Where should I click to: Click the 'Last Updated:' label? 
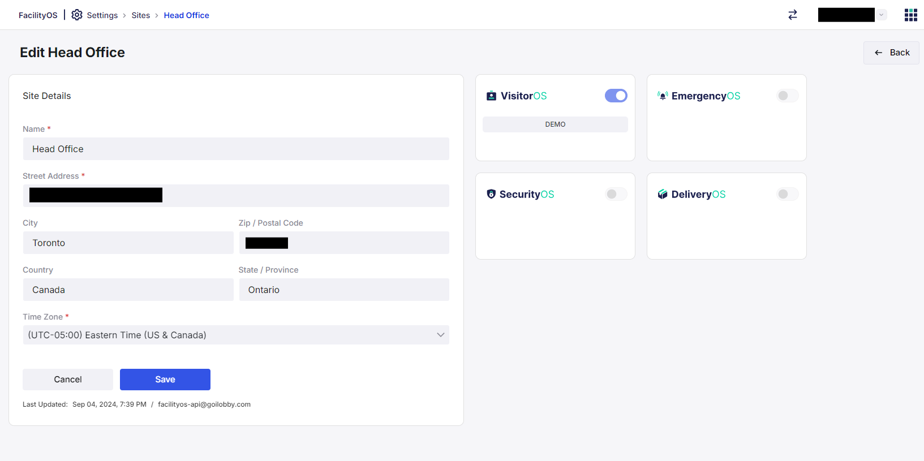(x=45, y=404)
